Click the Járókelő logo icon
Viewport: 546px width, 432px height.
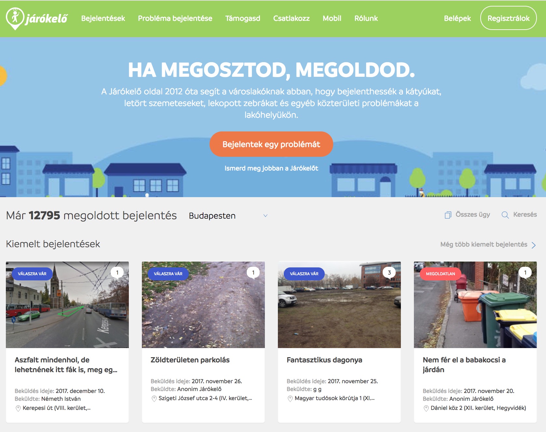click(x=15, y=18)
